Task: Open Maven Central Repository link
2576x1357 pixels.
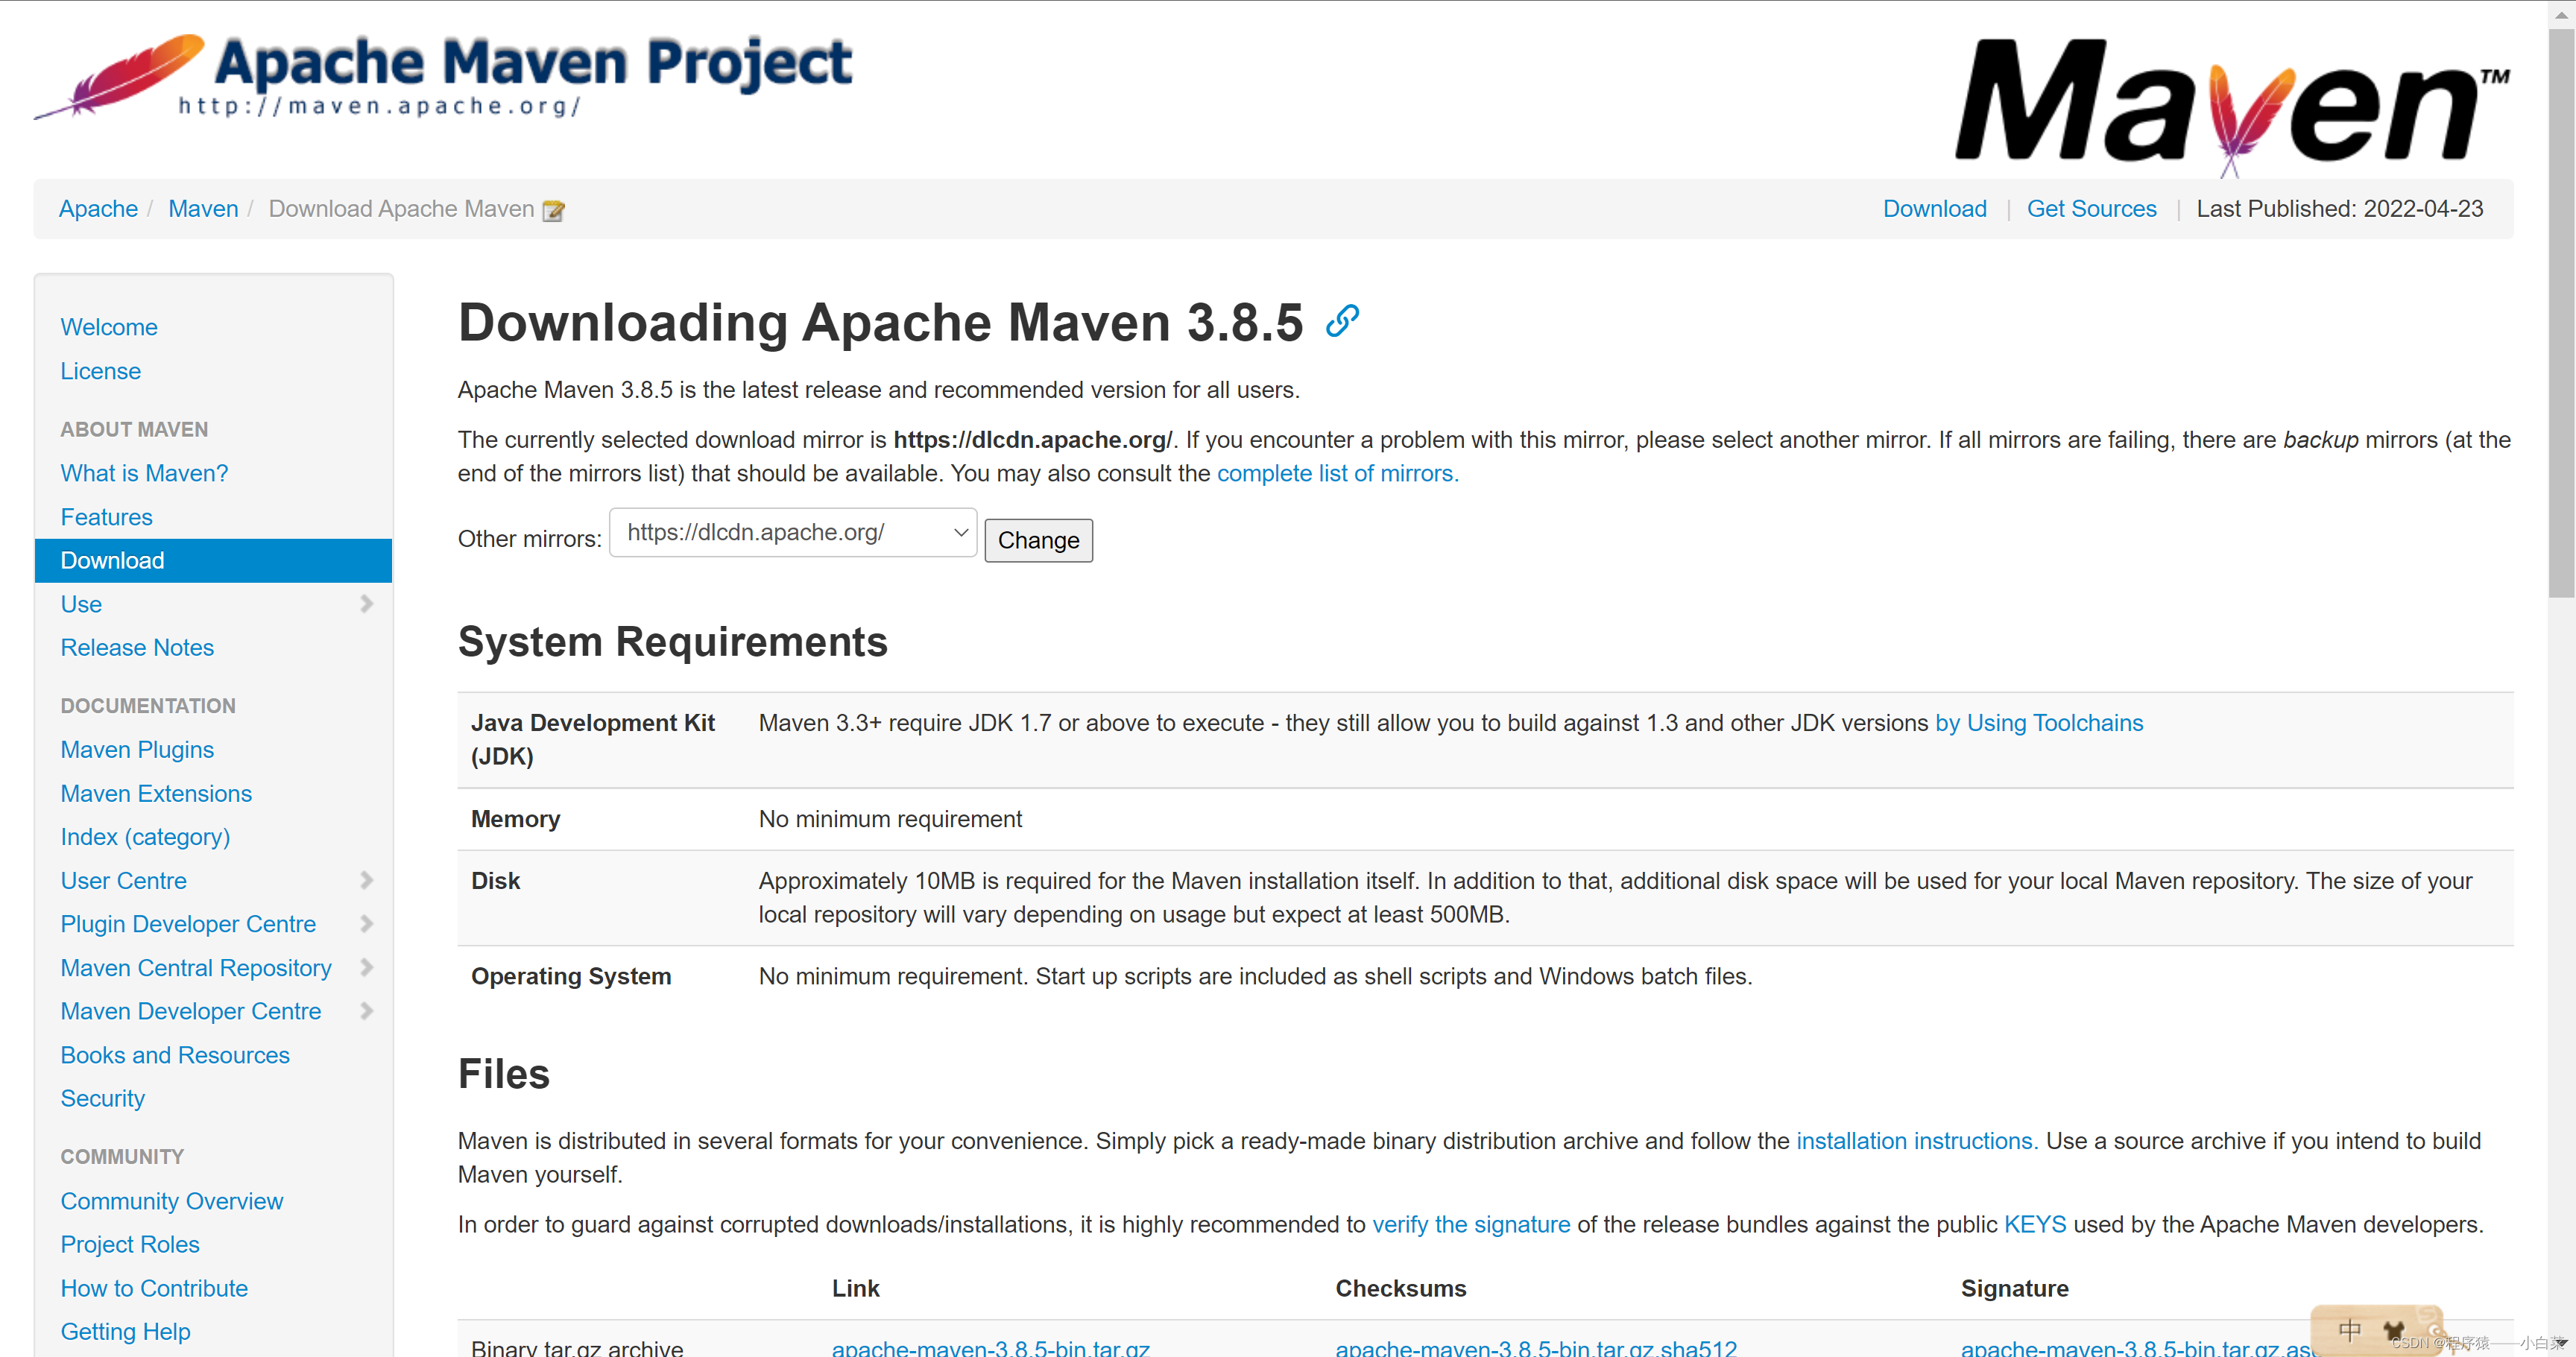Action: (x=196, y=968)
